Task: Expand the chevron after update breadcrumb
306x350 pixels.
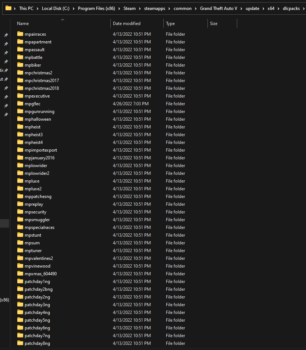Action: (x=263, y=8)
